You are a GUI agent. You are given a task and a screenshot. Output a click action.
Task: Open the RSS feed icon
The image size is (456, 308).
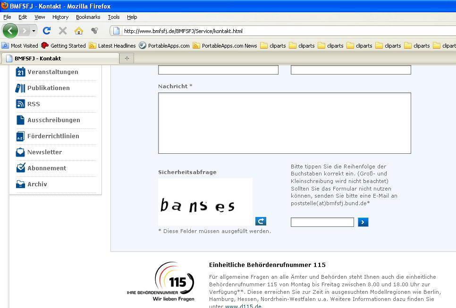[x=19, y=104]
